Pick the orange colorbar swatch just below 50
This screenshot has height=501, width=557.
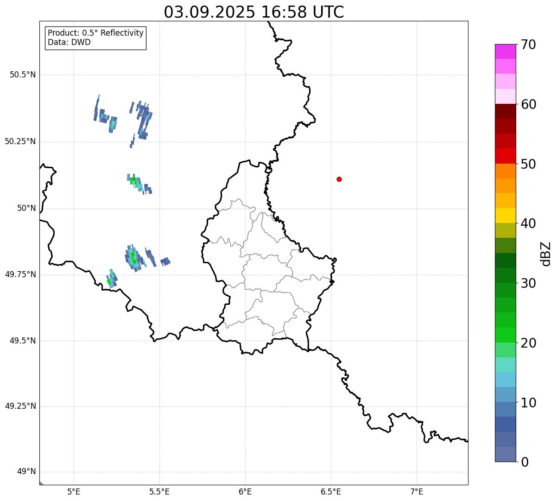click(505, 171)
